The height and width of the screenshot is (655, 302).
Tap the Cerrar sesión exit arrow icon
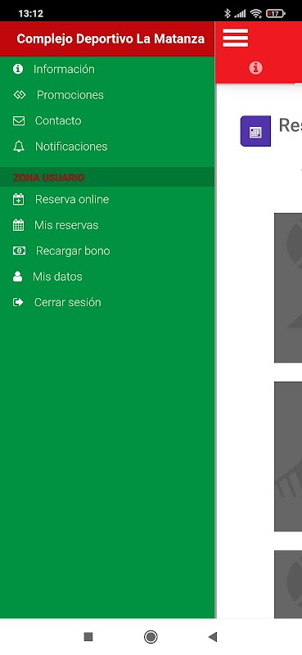point(18,302)
